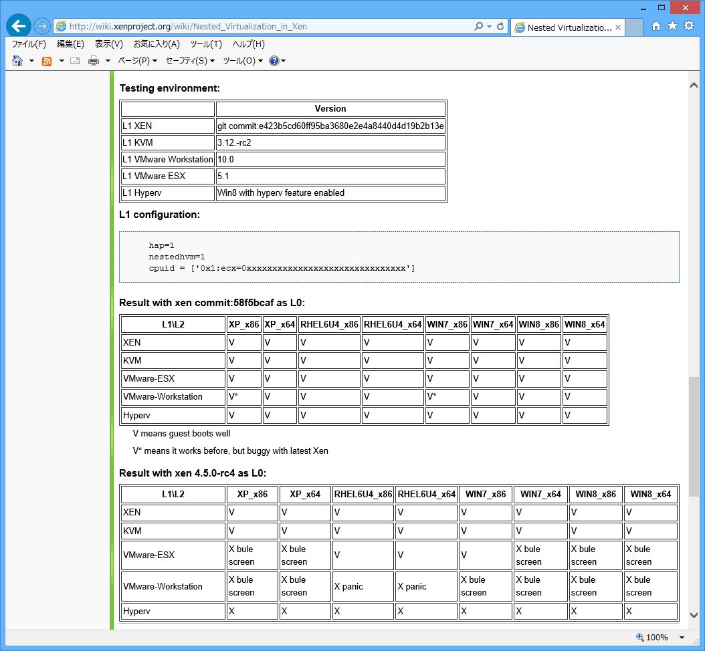Image resolution: width=705 pixels, height=651 pixels.
Task: Refresh the page with the reload icon
Action: pos(500,27)
